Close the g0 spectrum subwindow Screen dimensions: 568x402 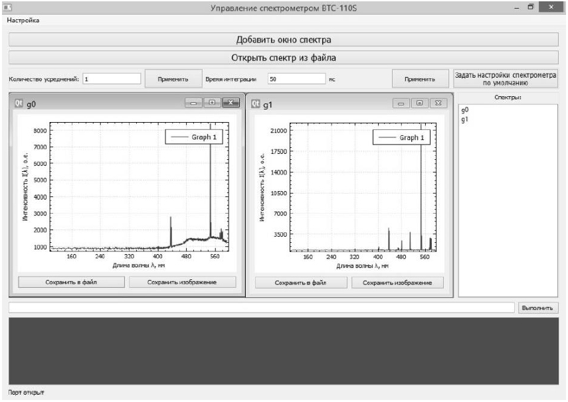(230, 103)
